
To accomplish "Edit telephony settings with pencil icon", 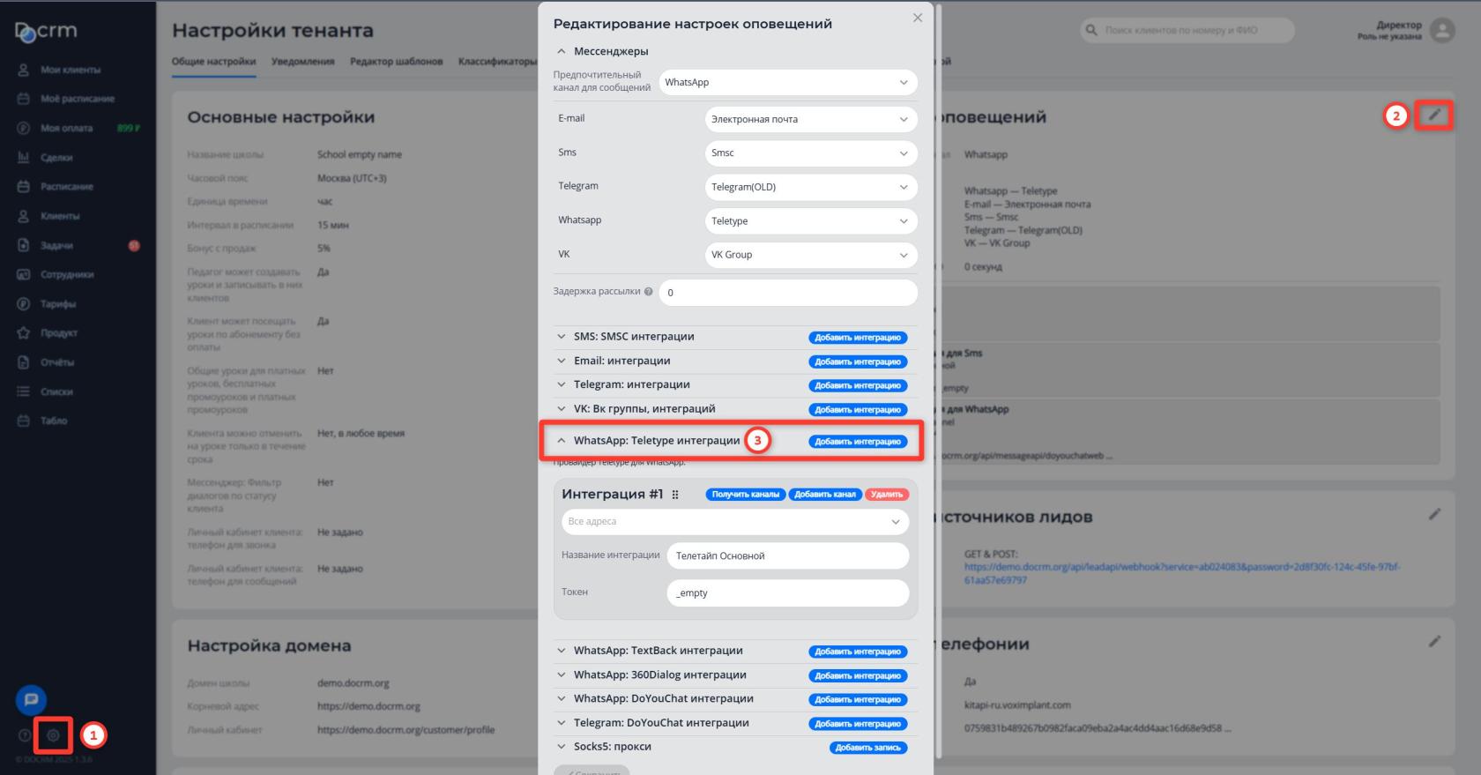I will pos(1434,641).
